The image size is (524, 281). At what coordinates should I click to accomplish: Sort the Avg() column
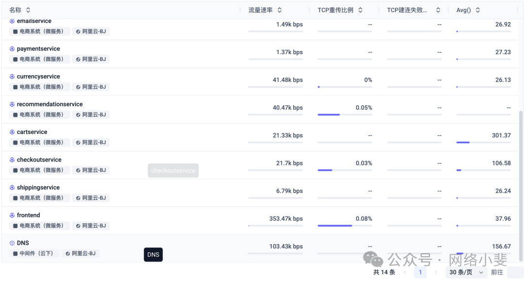pos(478,10)
